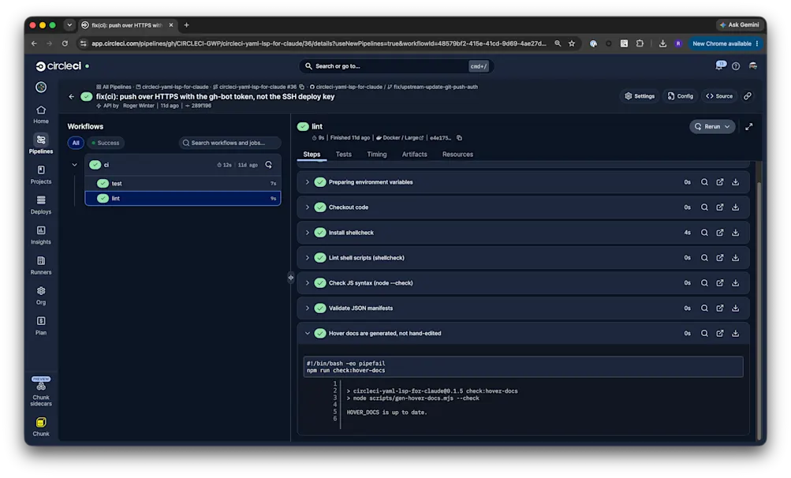Open Plan in the sidebar

[x=41, y=326]
